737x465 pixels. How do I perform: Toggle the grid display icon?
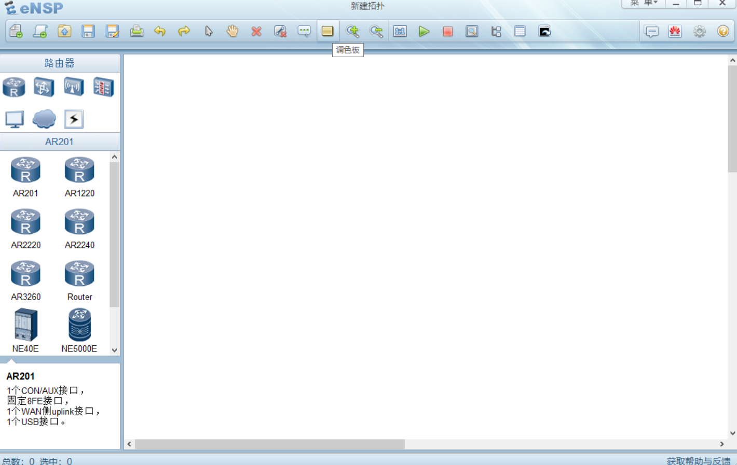(520, 31)
